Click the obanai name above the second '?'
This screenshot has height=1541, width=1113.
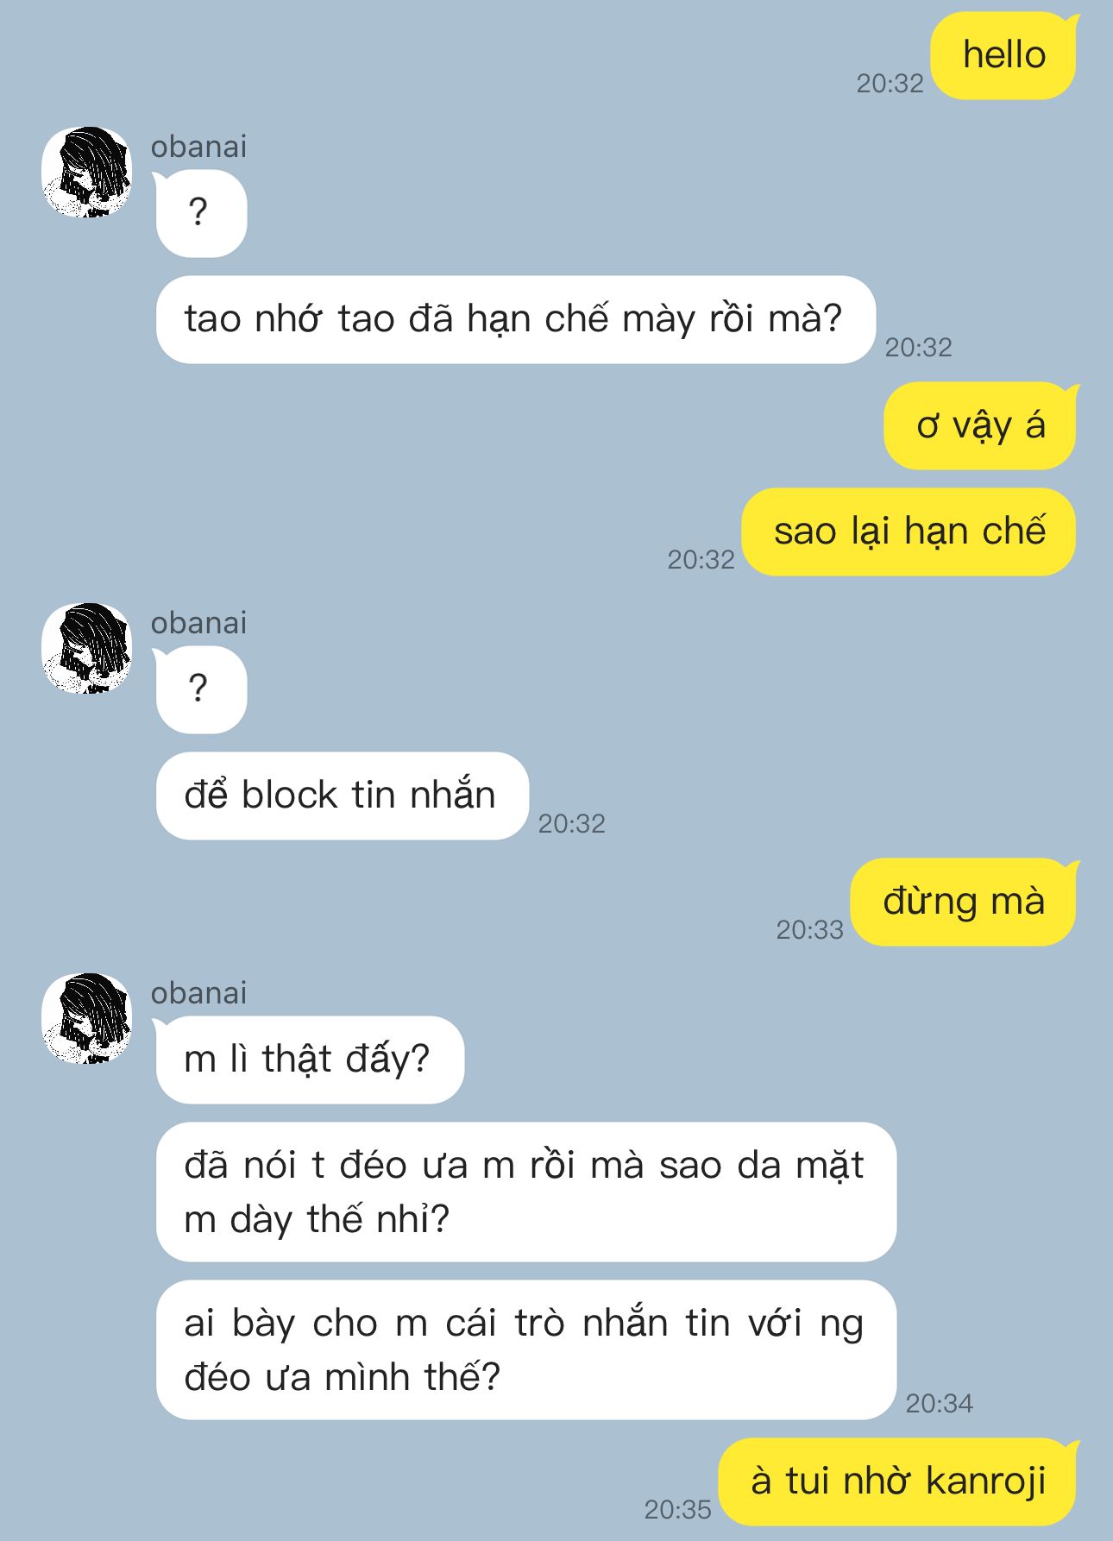point(199,623)
